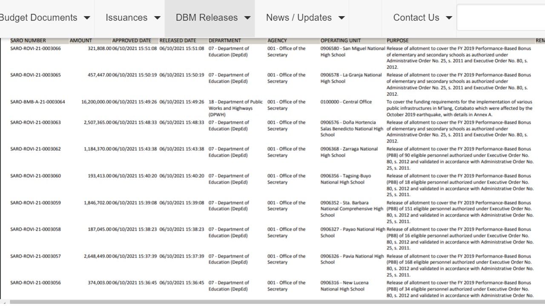Click the PURPOSE column header

[x=398, y=41]
